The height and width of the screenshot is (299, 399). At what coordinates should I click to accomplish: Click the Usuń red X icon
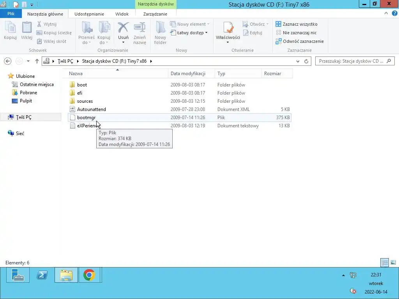[x=123, y=28]
